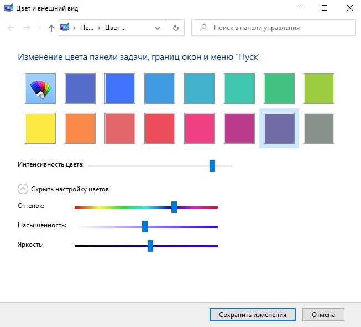Viewport: 361px width, 327px height.
Task: Choose the magenta purple swatch
Action: [239, 128]
